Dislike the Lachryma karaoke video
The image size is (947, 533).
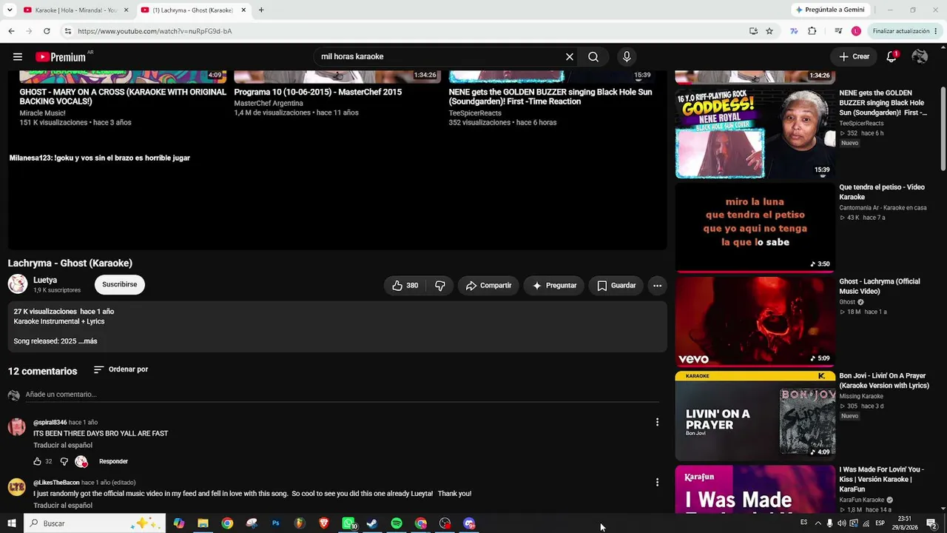[x=440, y=285]
